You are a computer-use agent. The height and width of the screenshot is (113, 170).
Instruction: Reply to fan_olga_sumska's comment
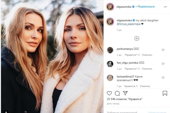pyautogui.click(x=147, y=69)
